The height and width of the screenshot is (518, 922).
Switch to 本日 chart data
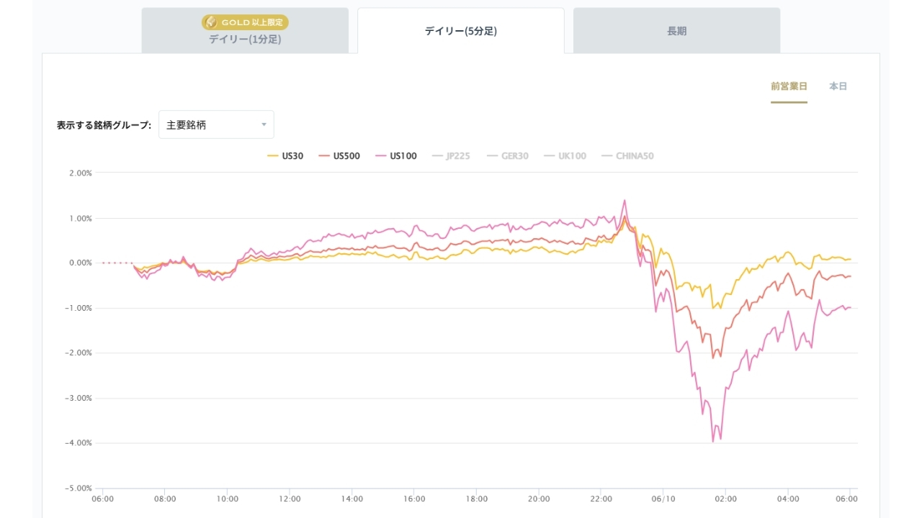click(838, 86)
